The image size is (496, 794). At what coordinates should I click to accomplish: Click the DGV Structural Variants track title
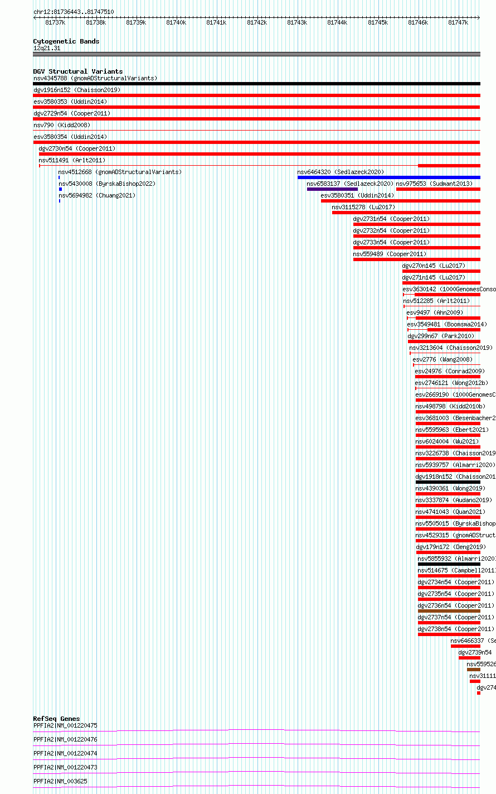(x=78, y=71)
